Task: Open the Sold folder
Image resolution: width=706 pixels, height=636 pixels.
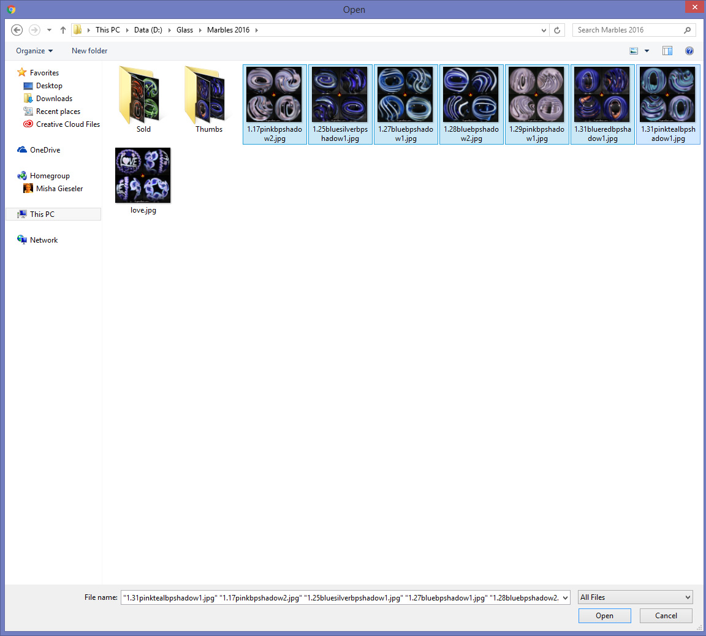Action: (143, 99)
